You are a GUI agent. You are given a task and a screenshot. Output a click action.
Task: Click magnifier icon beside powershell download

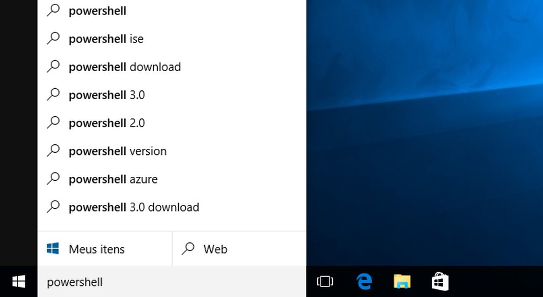54,66
